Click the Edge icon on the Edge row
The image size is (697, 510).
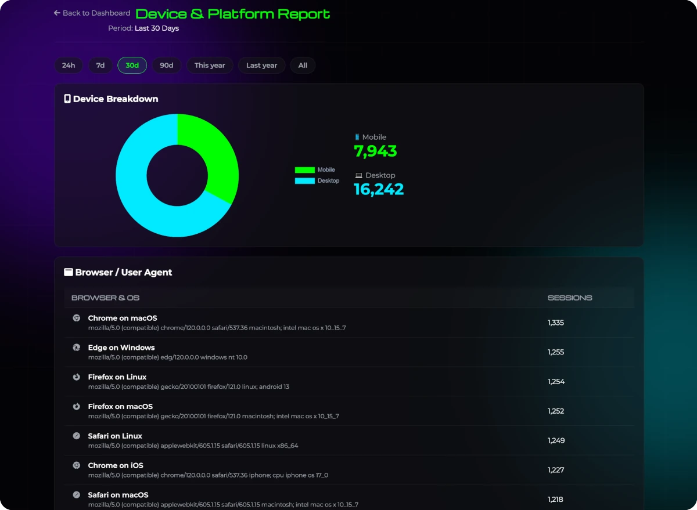[x=77, y=347]
